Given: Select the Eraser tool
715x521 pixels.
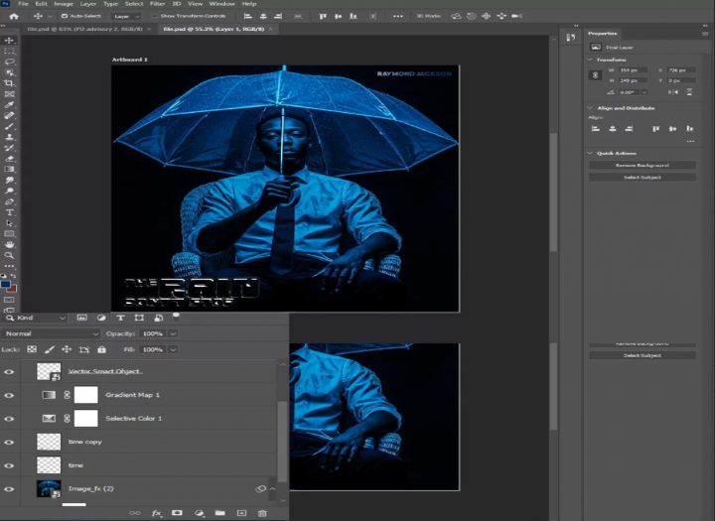Looking at the screenshot, I should [9, 159].
